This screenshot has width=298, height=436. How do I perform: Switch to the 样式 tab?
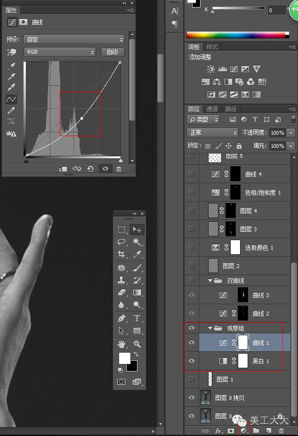pyautogui.click(x=212, y=47)
